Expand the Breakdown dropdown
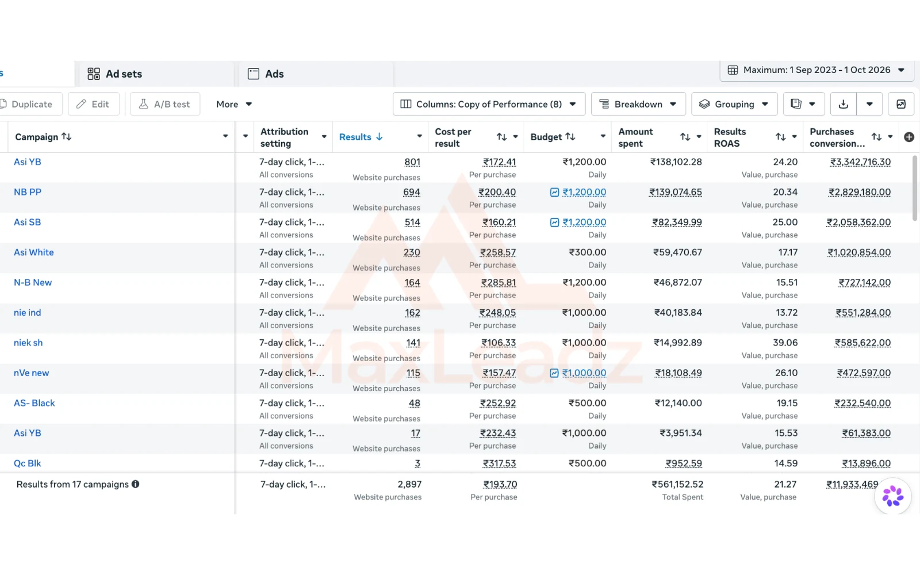Image resolution: width=920 pixels, height=575 pixels. [x=638, y=104]
